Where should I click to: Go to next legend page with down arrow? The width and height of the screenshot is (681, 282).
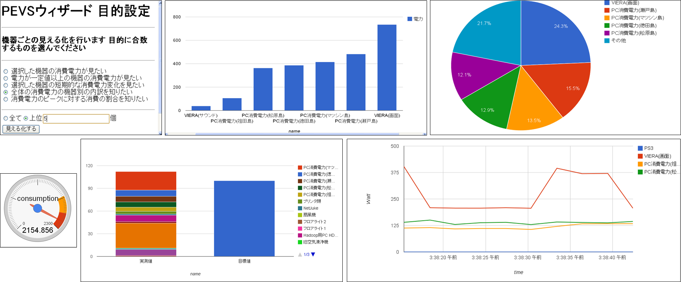point(313,255)
